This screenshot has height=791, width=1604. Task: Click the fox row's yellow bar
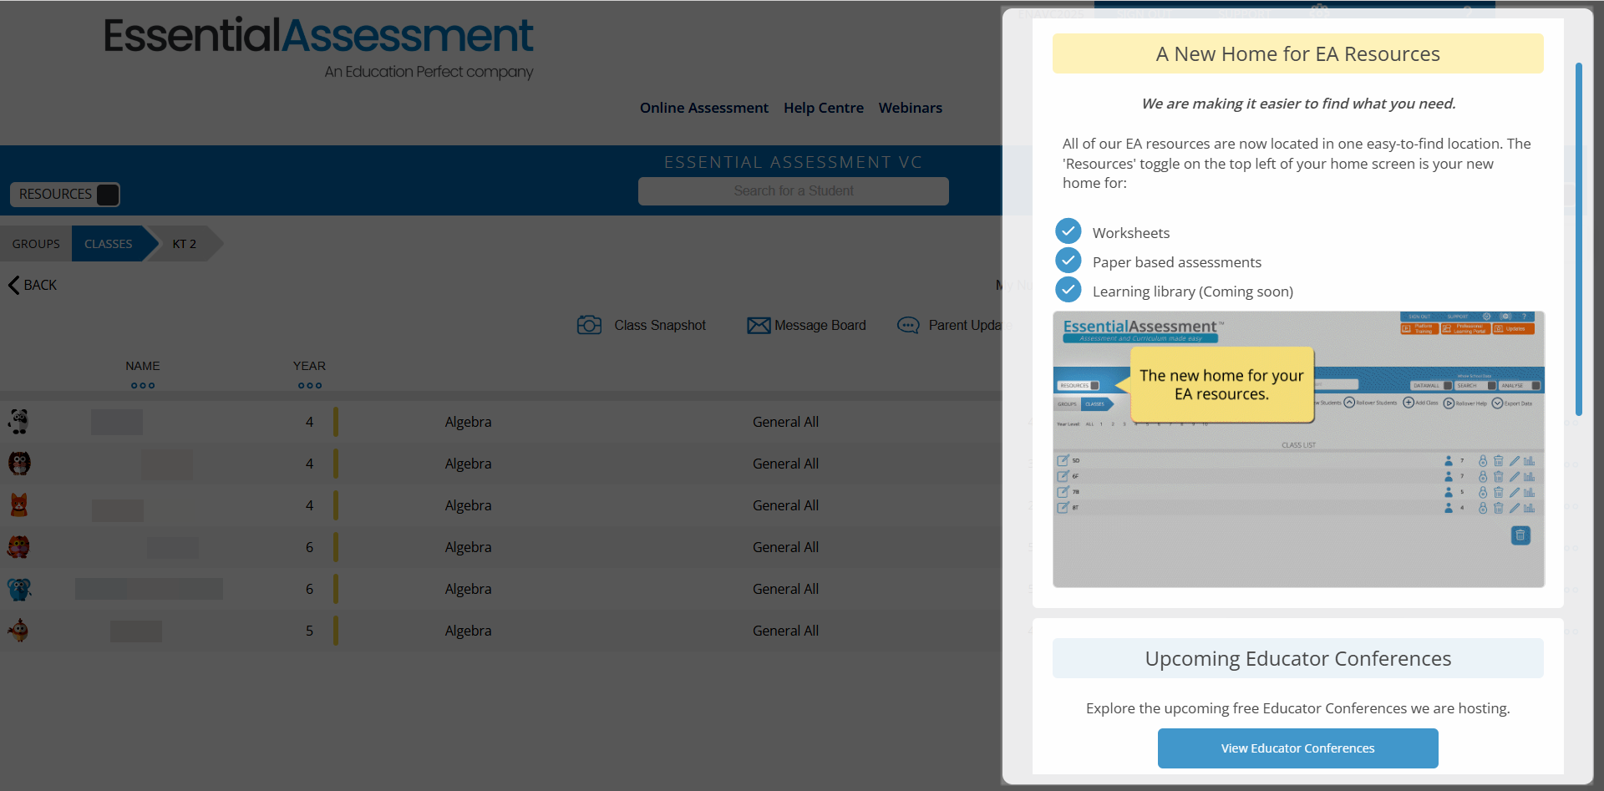336,505
